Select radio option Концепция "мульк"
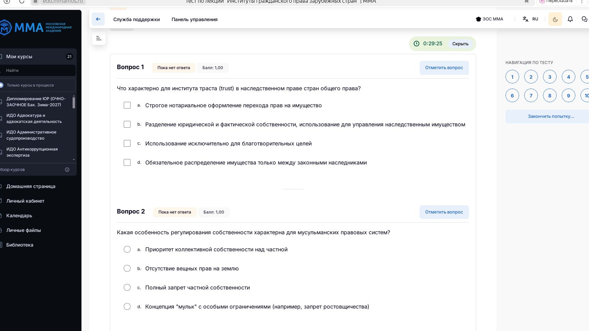The image size is (589, 331). pyautogui.click(x=127, y=306)
